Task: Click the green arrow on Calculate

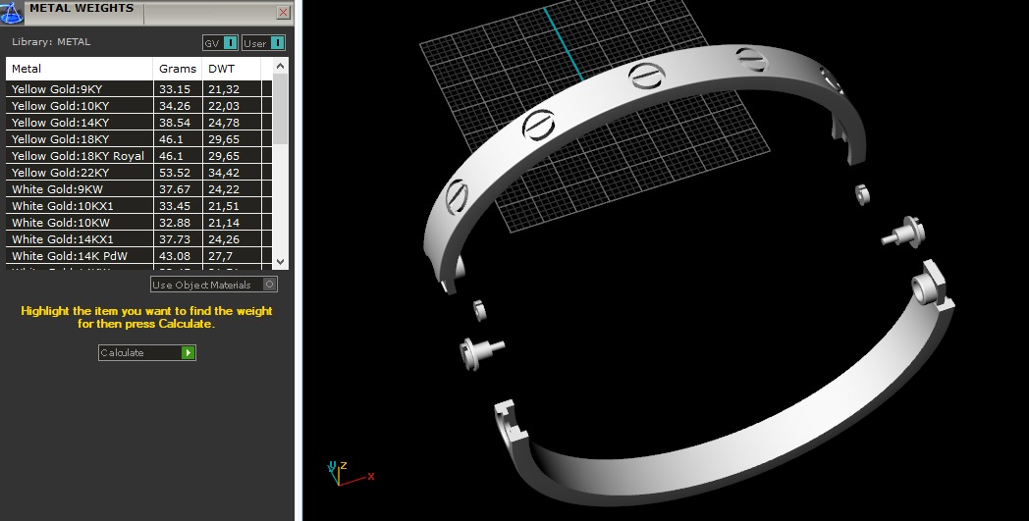Action: pos(188,352)
